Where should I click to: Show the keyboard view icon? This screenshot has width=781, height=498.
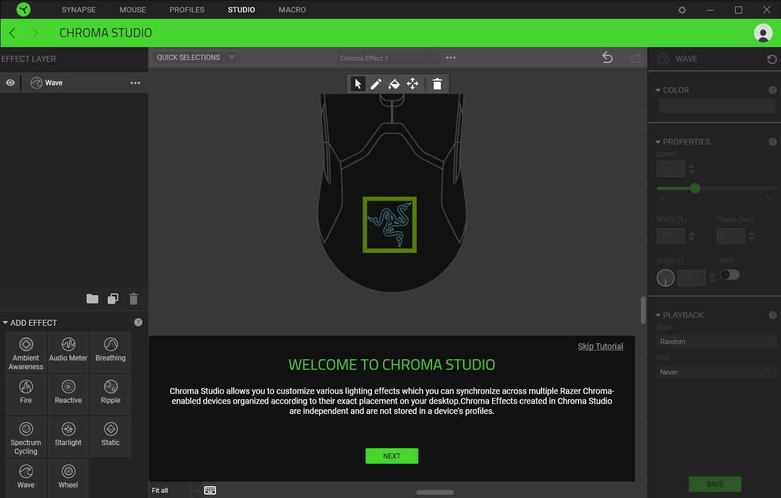click(210, 490)
